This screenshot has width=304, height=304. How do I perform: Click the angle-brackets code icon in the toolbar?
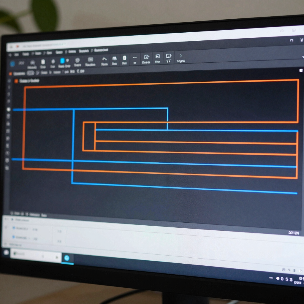(x=21, y=63)
